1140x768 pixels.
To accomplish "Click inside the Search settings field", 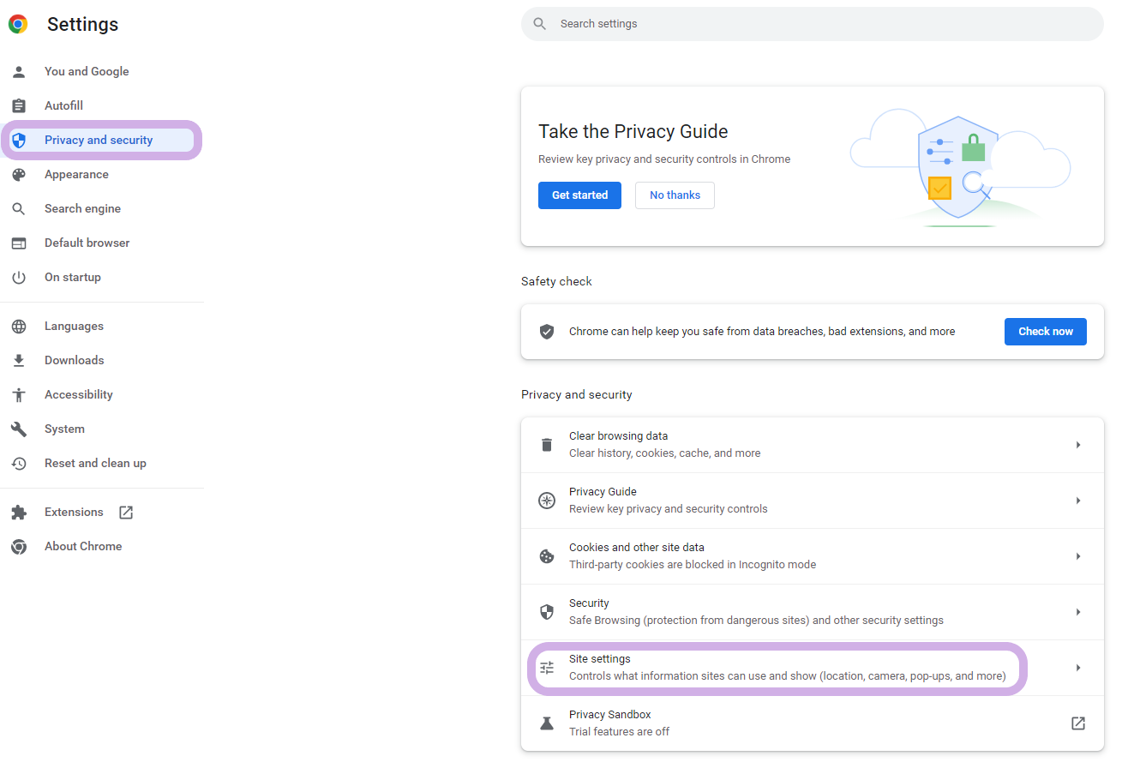I will (x=812, y=24).
